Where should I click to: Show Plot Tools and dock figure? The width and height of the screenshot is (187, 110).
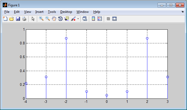click(x=114, y=19)
